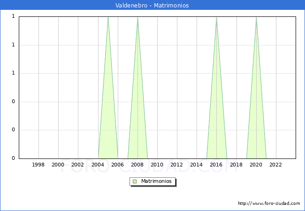The width and height of the screenshot is (305, 211).
Task: Click the 2005 peak in the chart
Action: click(x=108, y=17)
